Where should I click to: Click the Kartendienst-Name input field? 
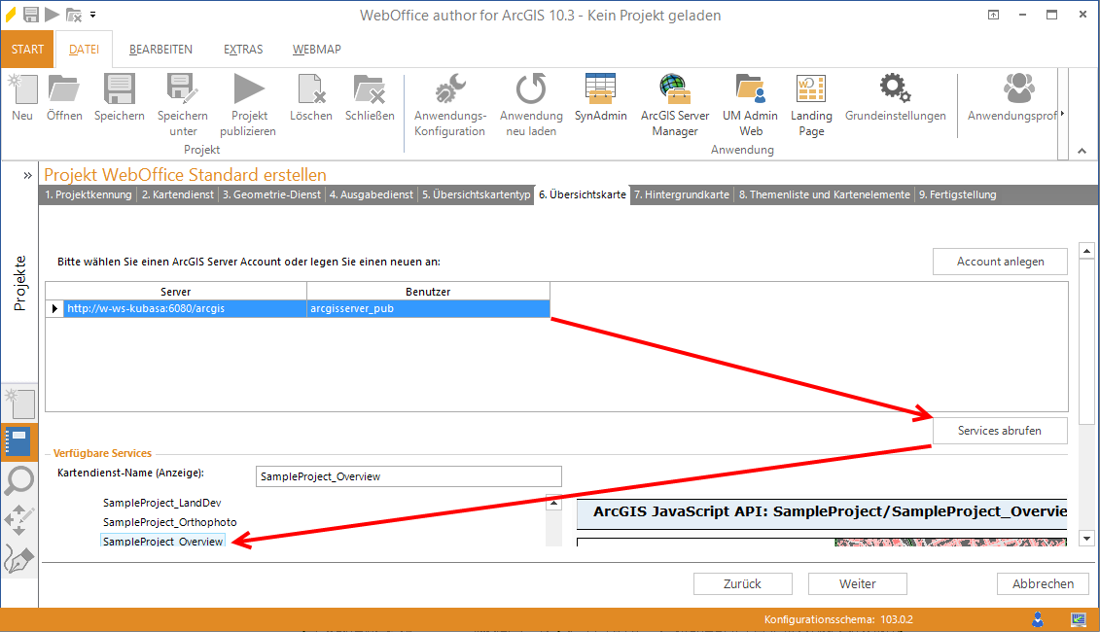pos(408,476)
